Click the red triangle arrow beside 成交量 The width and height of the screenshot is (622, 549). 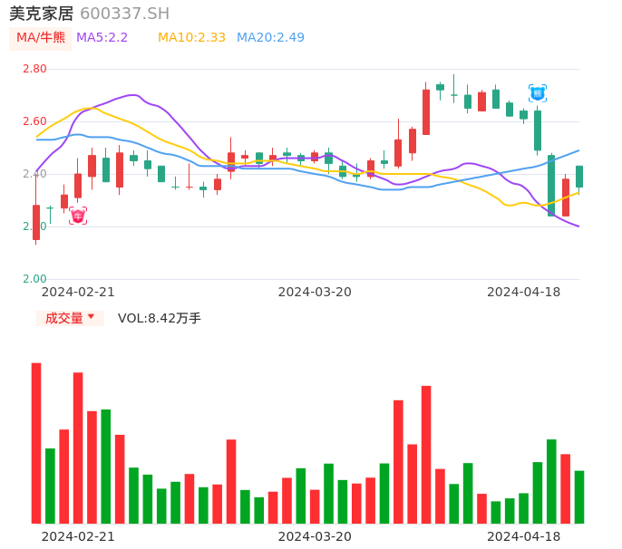[91, 318]
